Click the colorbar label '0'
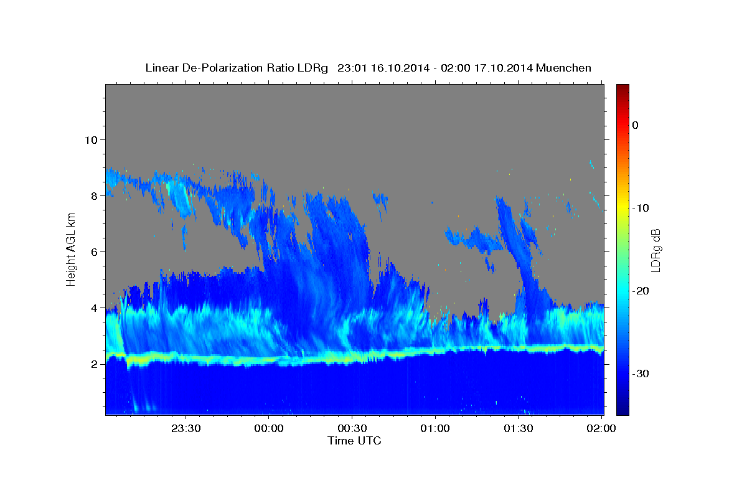Viewport: 747px width, 498px height. coord(636,125)
